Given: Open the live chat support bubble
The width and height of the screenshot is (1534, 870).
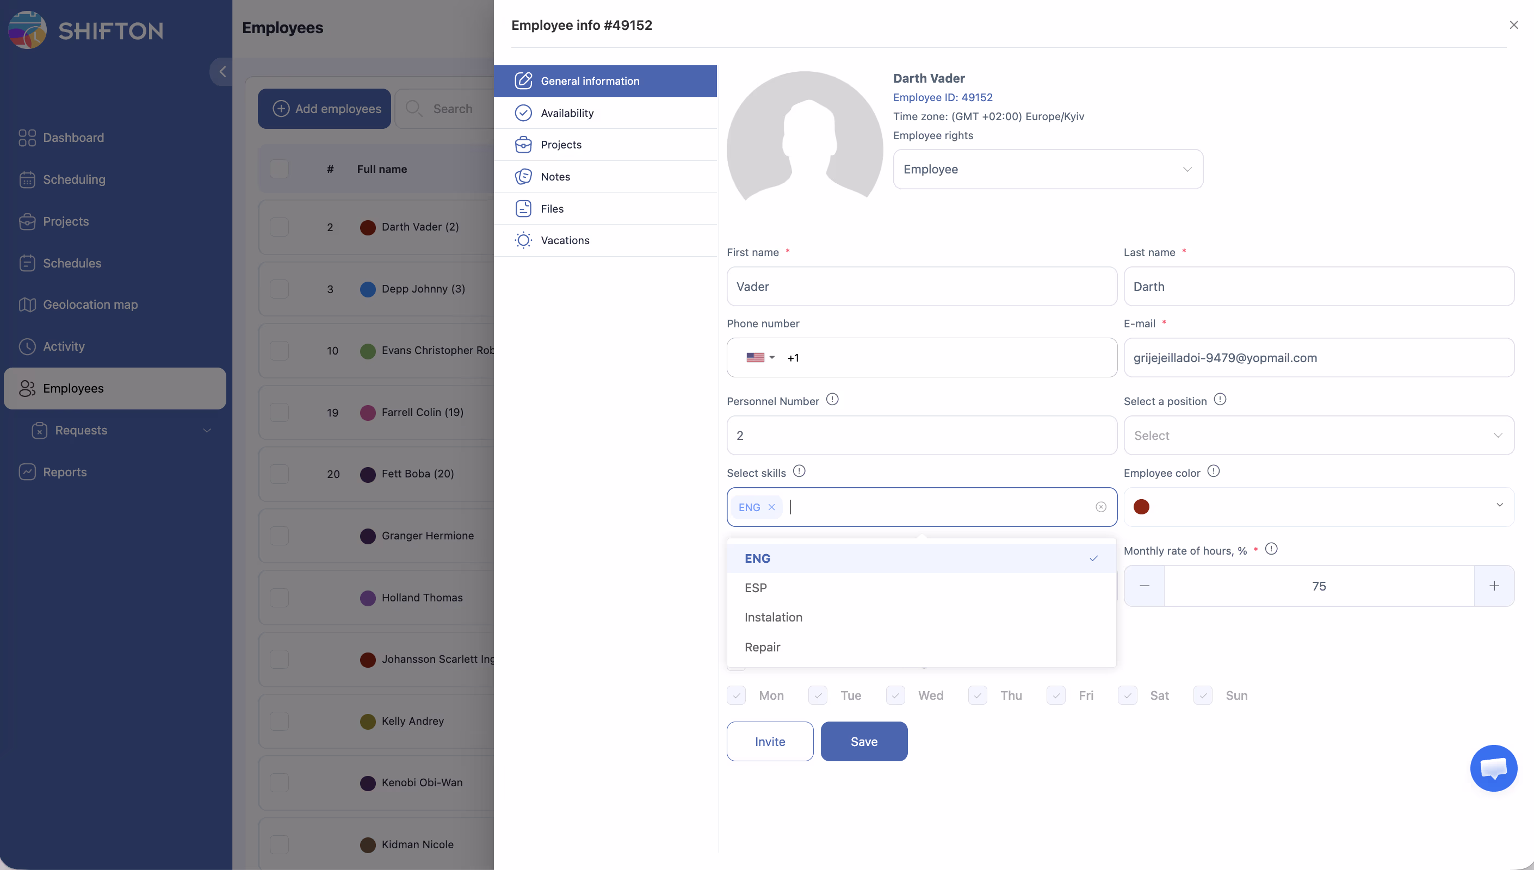Looking at the screenshot, I should (x=1493, y=768).
